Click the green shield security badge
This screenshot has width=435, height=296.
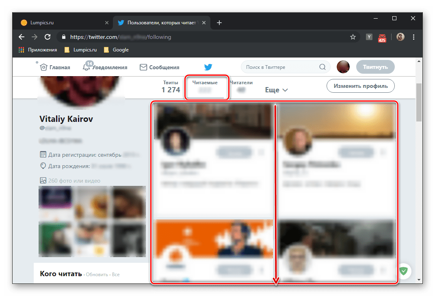coord(403,271)
